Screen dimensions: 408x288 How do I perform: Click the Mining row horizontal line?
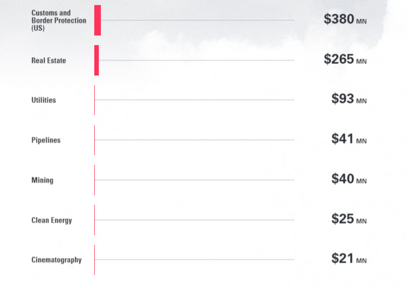pos(194,180)
